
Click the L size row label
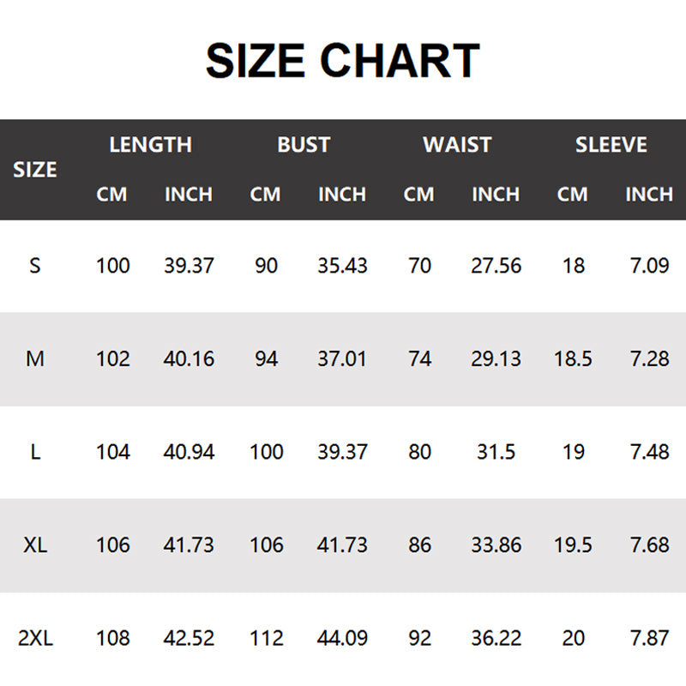point(35,452)
